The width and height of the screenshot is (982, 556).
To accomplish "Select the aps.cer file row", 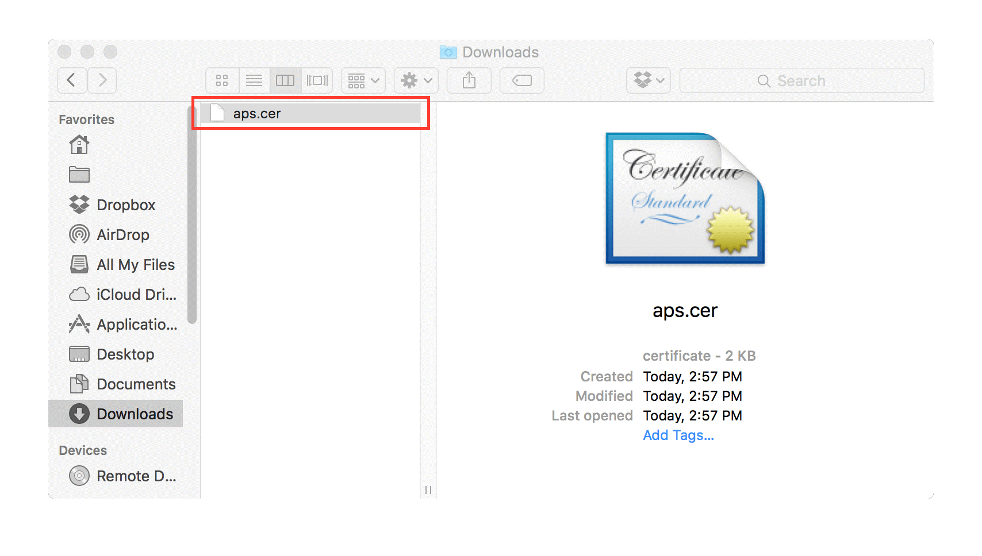I will coord(310,114).
